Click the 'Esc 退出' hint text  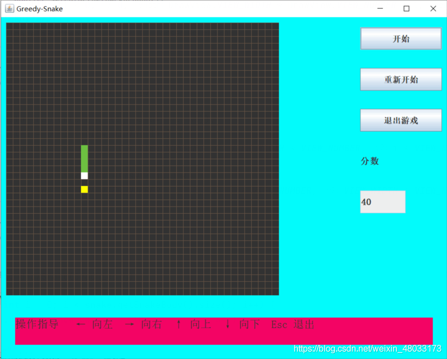293,325
